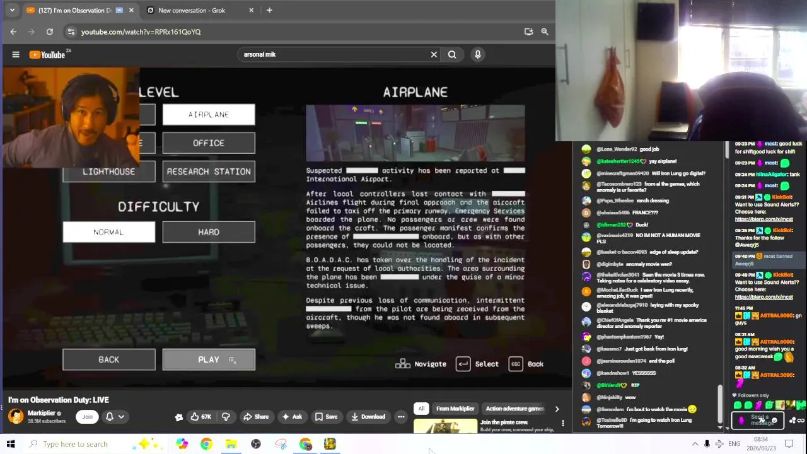Open OBS Studio from the taskbar
The width and height of the screenshot is (807, 454).
(x=256, y=444)
